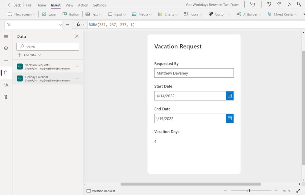Select the Vacation Days label
This screenshot has width=305, height=195.
(x=167, y=132)
